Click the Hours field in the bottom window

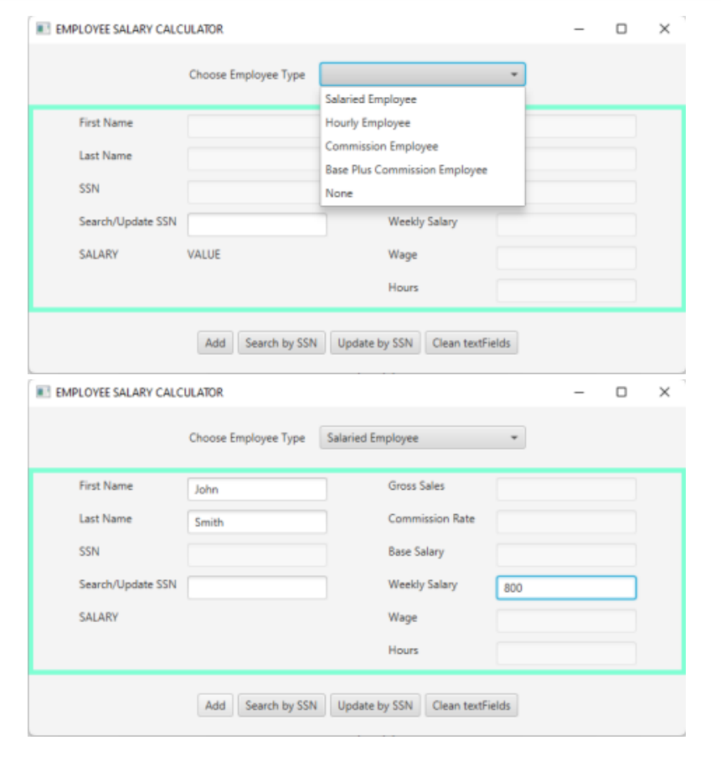coord(566,653)
